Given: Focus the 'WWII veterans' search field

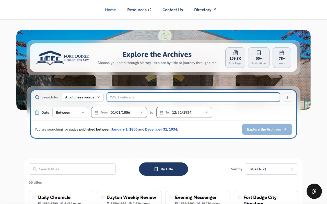Looking at the screenshot, I should [x=193, y=97].
